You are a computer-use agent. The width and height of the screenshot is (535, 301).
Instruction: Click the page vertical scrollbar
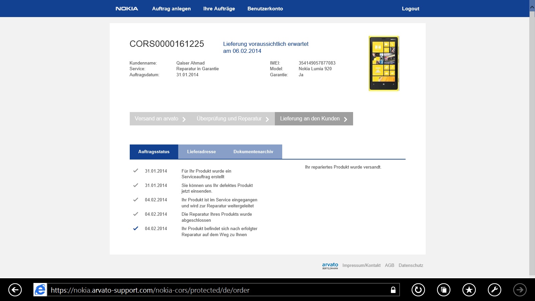(x=532, y=144)
